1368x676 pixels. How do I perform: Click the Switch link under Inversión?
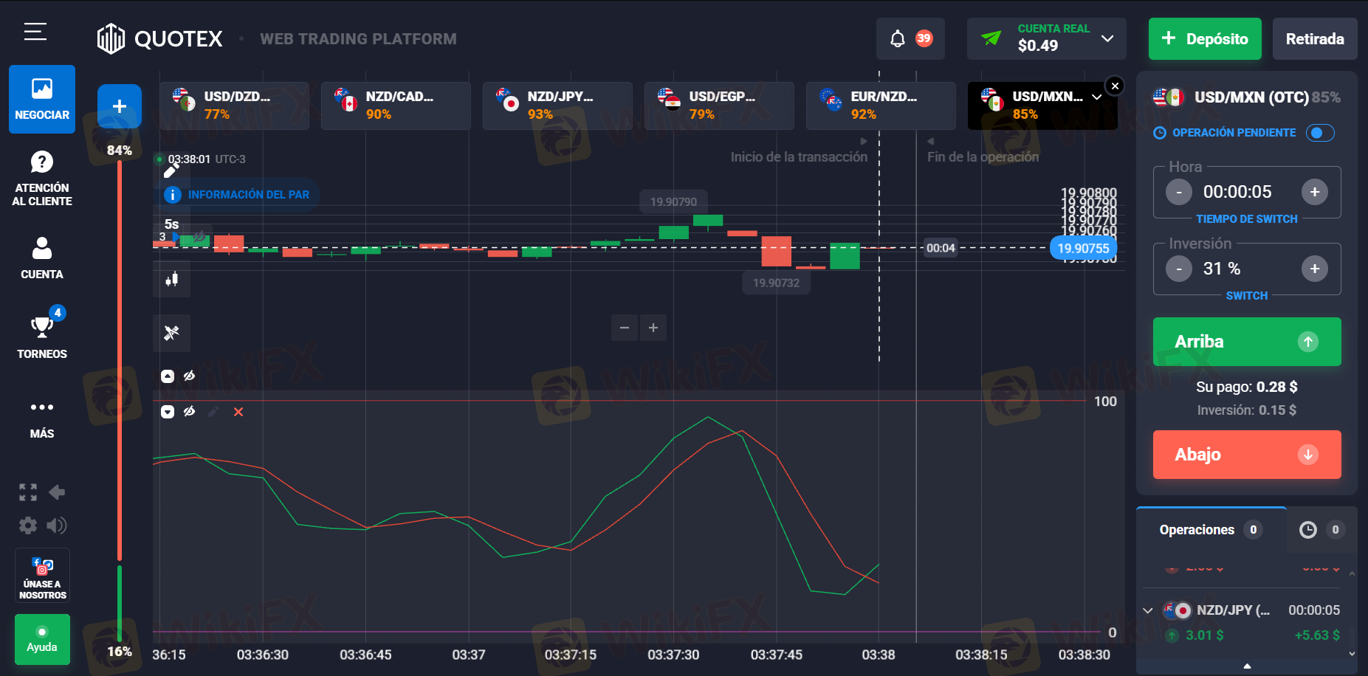(1247, 296)
